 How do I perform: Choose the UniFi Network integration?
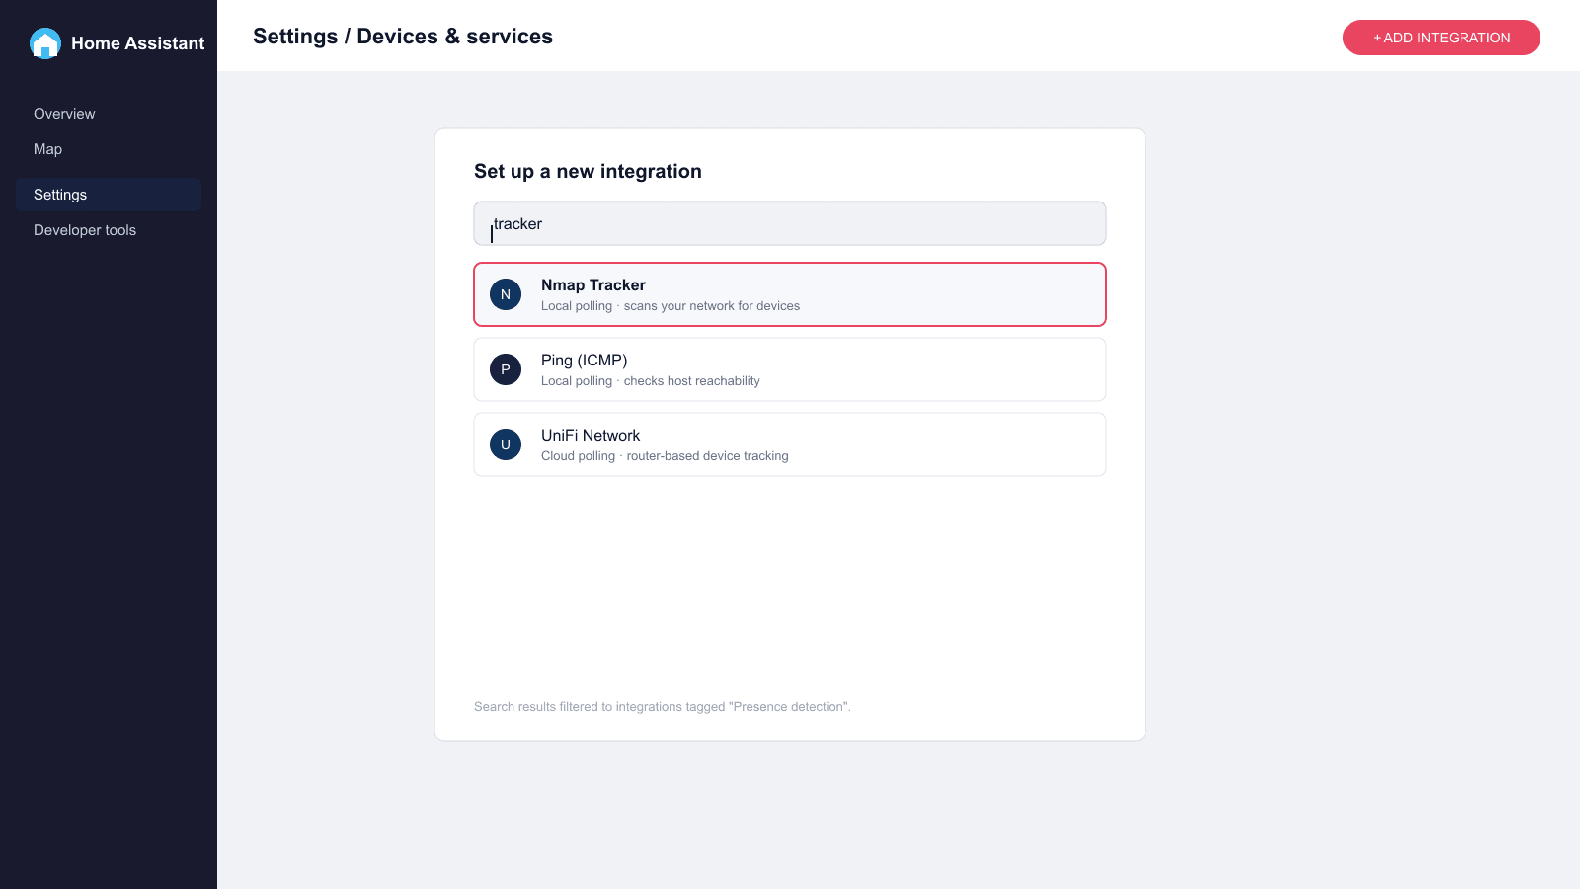[790, 444]
